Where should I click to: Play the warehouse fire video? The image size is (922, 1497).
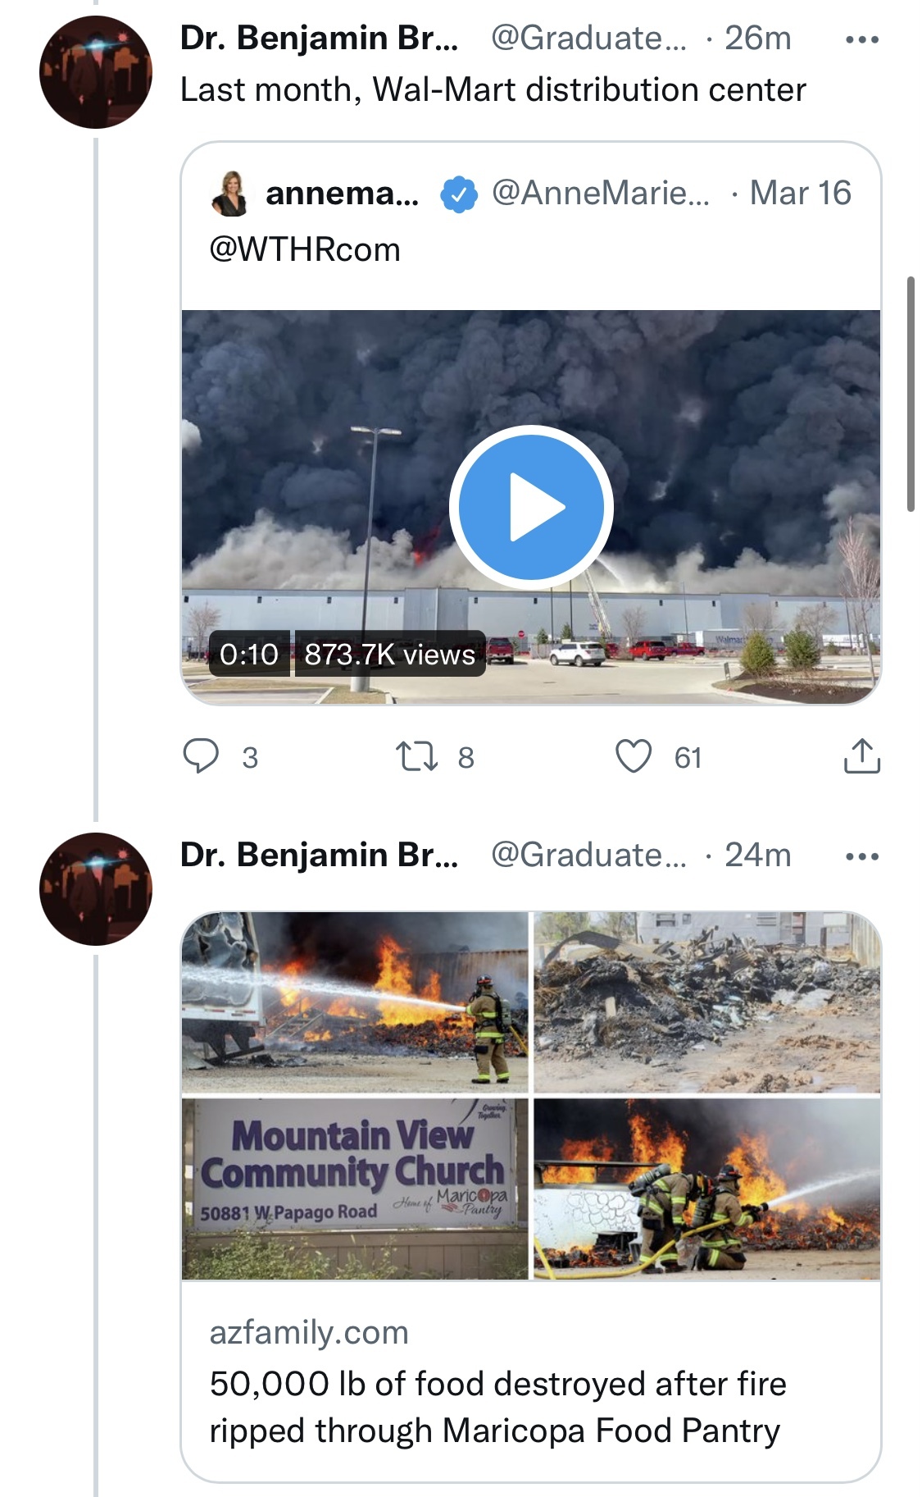(x=531, y=507)
